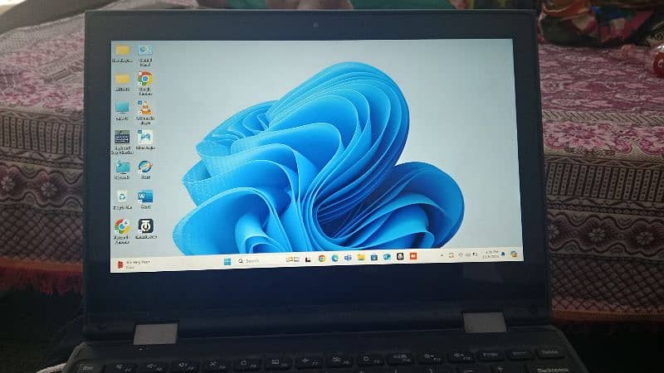Screen dimensions: 664x373
Task: Open the This PC monitor desktop icon
Action: pyautogui.click(x=122, y=110)
